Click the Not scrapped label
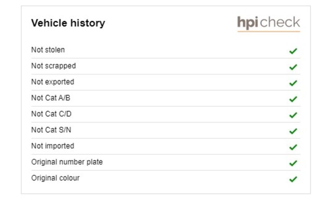 click(x=54, y=66)
